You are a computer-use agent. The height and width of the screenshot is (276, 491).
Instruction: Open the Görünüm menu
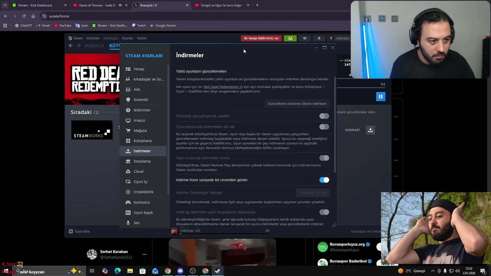click(x=93, y=38)
